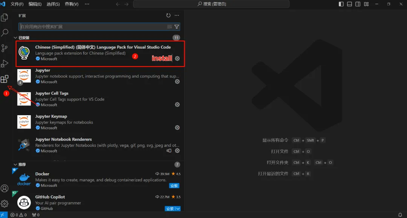407x218 pixels.
Task: Click the title bar command center search
Action: tap(211, 4)
